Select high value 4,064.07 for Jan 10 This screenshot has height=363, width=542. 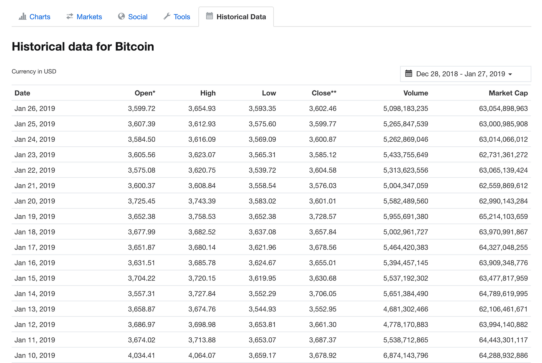click(x=202, y=356)
